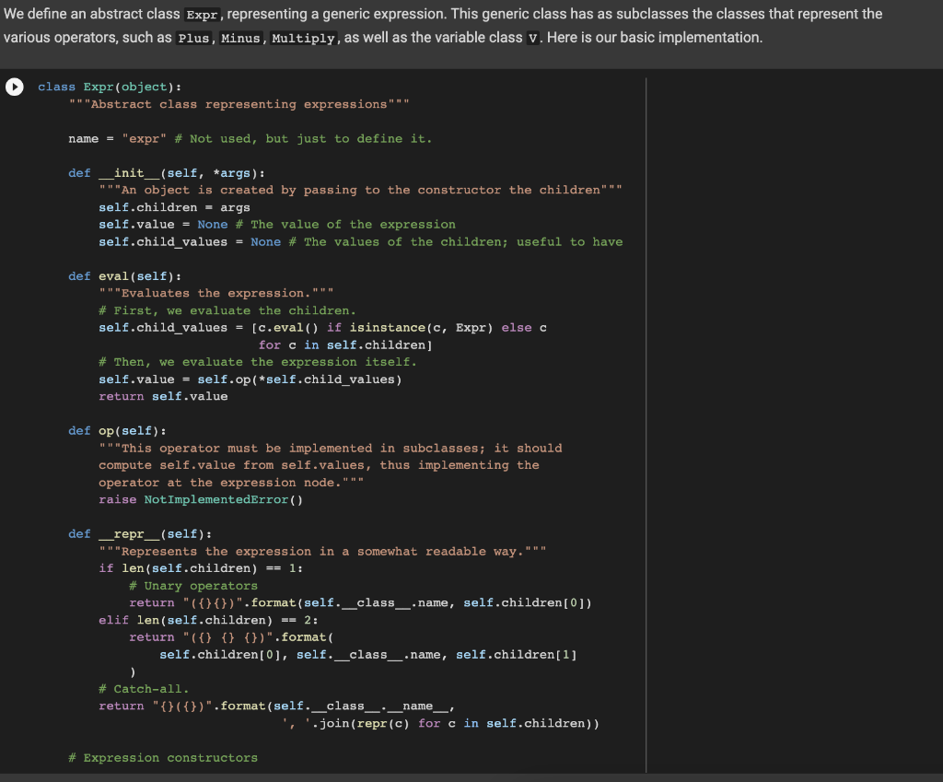Click the 'raise NotImplementedError()' line
The width and height of the screenshot is (943, 782).
[x=201, y=500]
